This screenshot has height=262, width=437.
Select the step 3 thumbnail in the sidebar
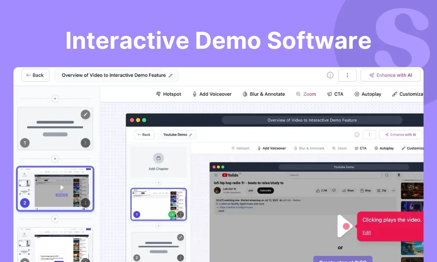click(x=55, y=246)
